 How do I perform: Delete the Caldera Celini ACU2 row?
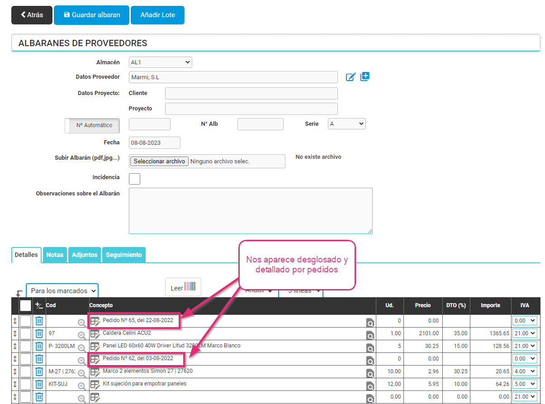click(39, 334)
